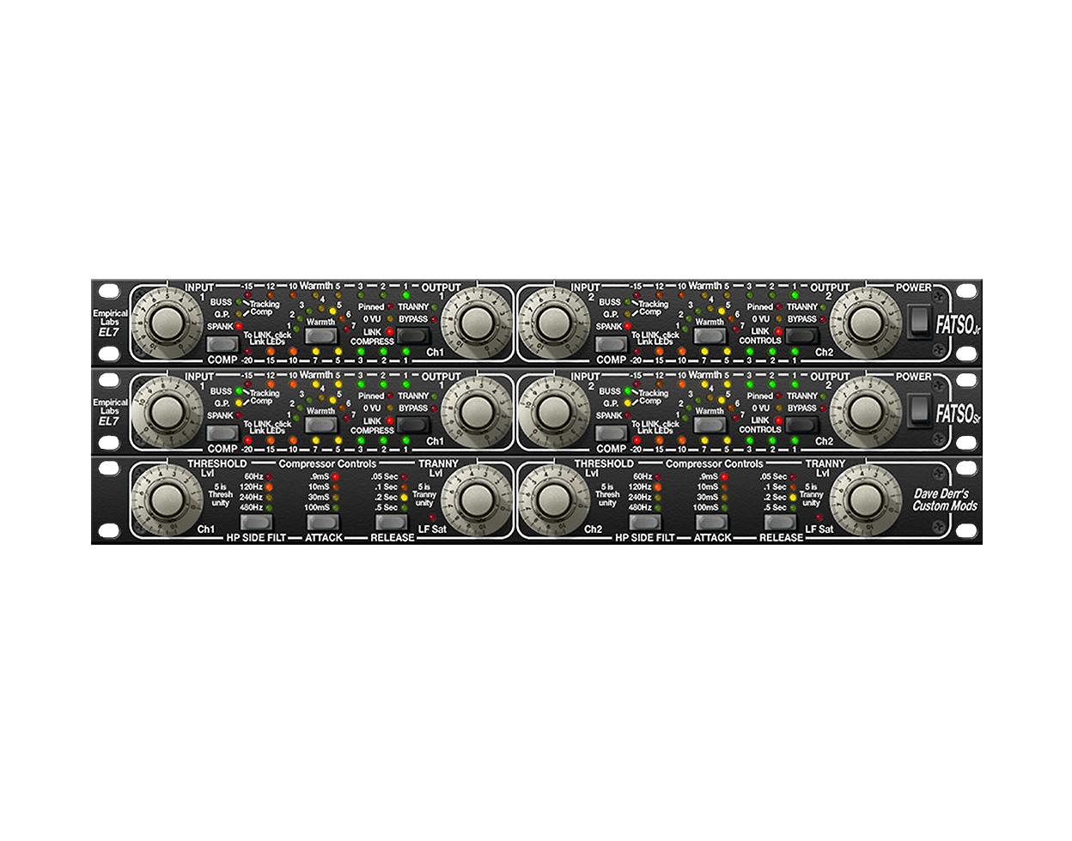Click the COMP button on FATSO Sr channel 1
The height and width of the screenshot is (841, 1072).
pyautogui.click(x=222, y=433)
